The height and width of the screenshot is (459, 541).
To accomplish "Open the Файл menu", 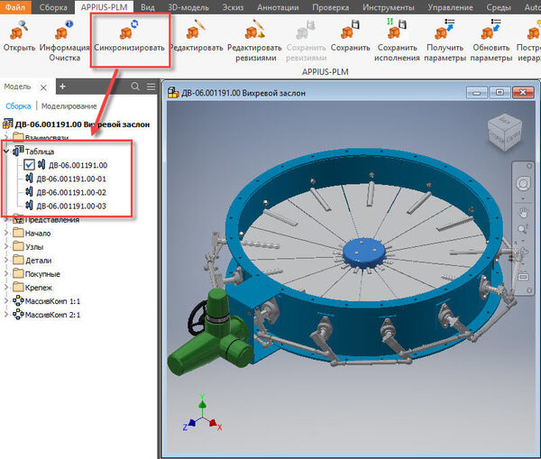I will tap(15, 7).
